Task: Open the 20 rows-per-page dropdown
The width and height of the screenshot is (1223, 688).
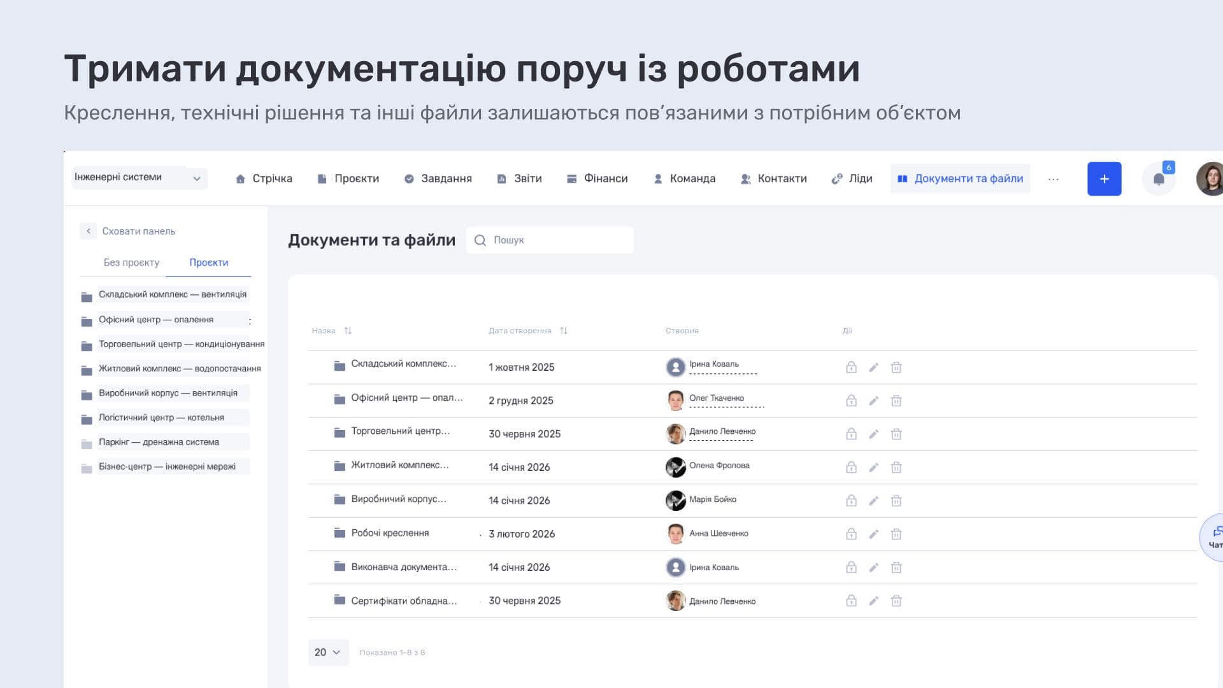Action: [328, 652]
